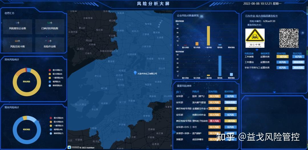This screenshot has height=150, width=308.
Task: Click the 手处于吊带与工 hazard factor row
Action: pos(274,68)
